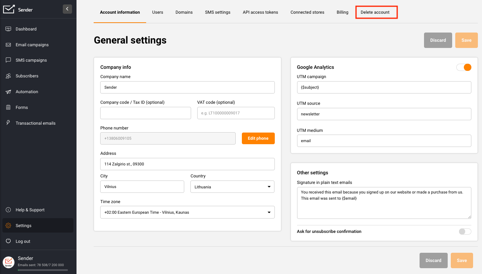Screen dimensions: 482x274
Task: Click the Automation paper plane icon
Action: point(9,92)
